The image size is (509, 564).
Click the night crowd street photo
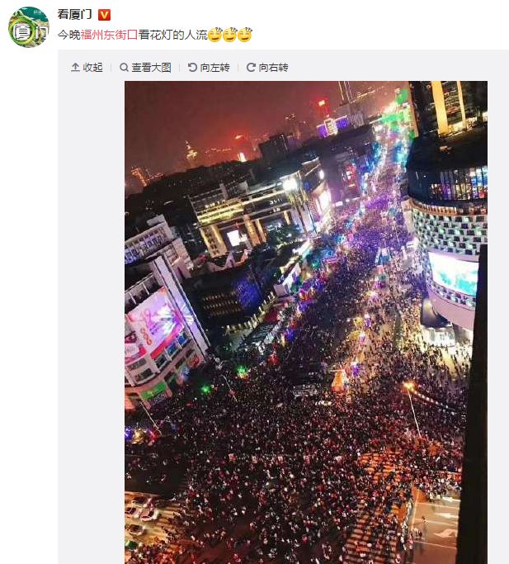[x=306, y=322]
